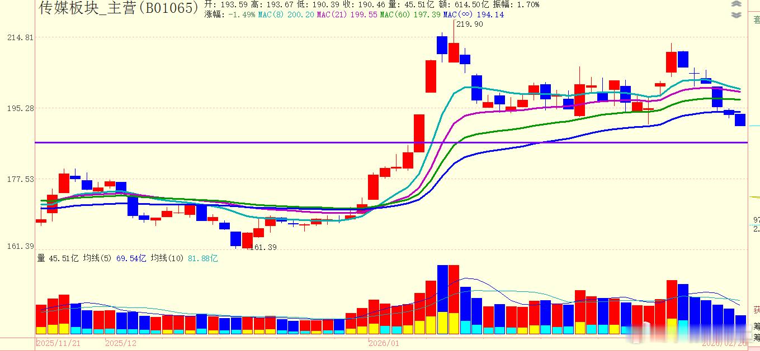Click the amplitude value 1.70%
Screen dimensions: 760x351
(528, 4)
